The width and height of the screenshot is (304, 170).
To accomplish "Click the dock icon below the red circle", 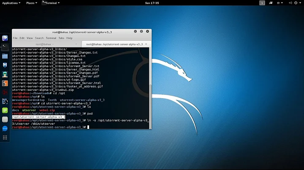I will [5, 101].
